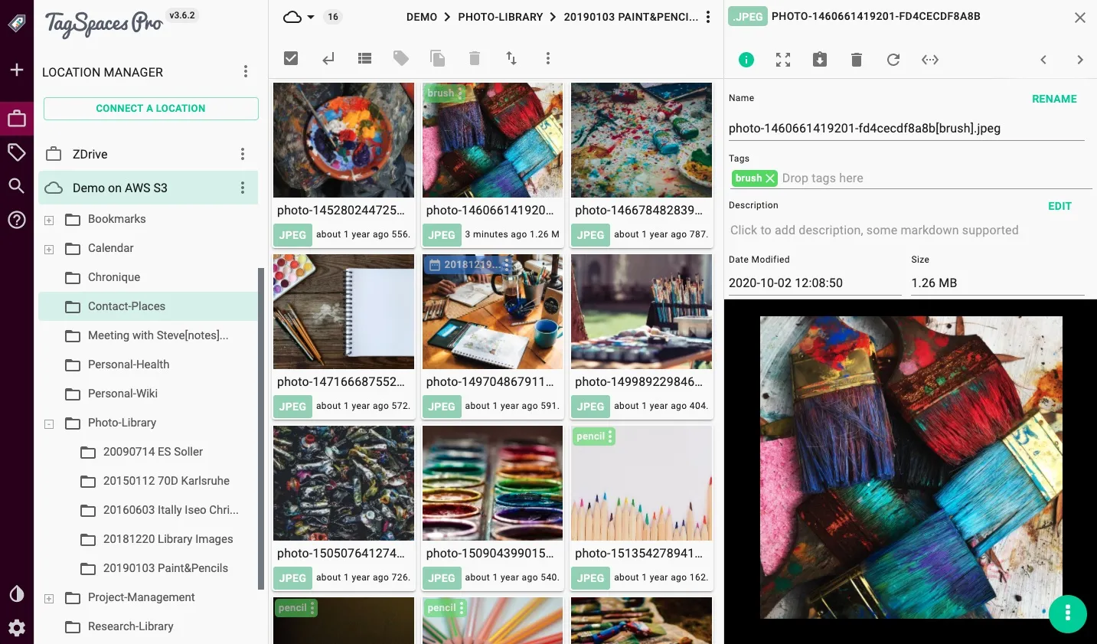Click the description placeholder text area
This screenshot has width=1097, height=644.
click(x=874, y=230)
